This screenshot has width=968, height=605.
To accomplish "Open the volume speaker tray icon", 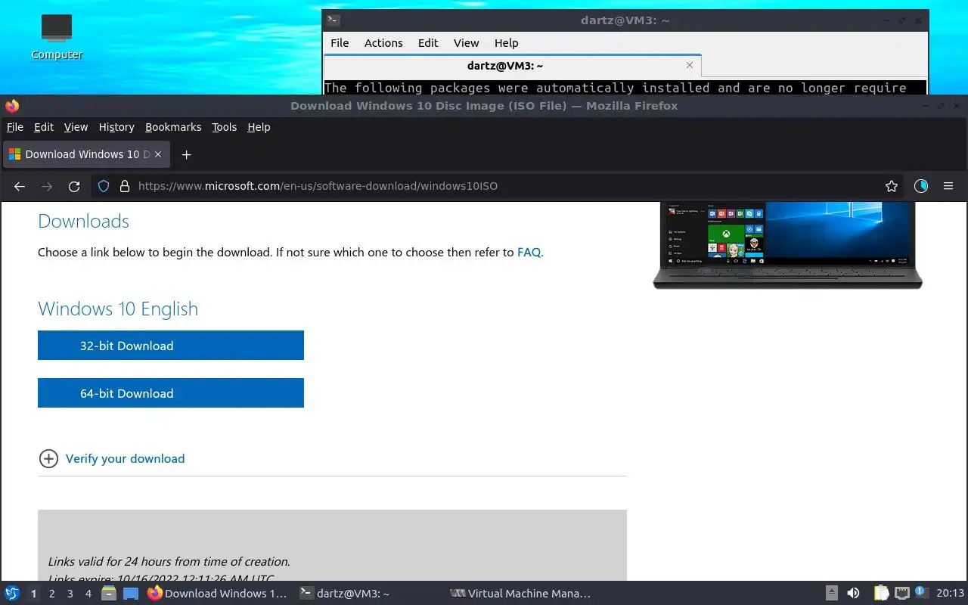I will point(853,594).
